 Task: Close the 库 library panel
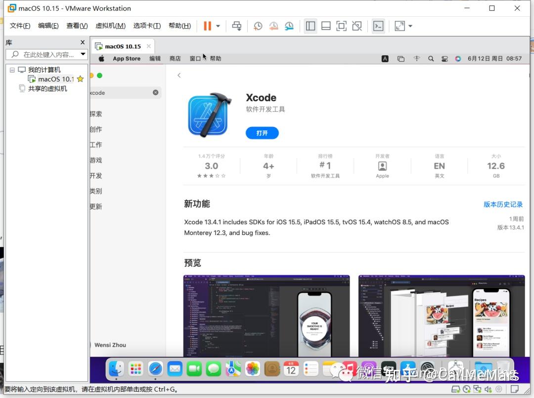click(x=83, y=42)
